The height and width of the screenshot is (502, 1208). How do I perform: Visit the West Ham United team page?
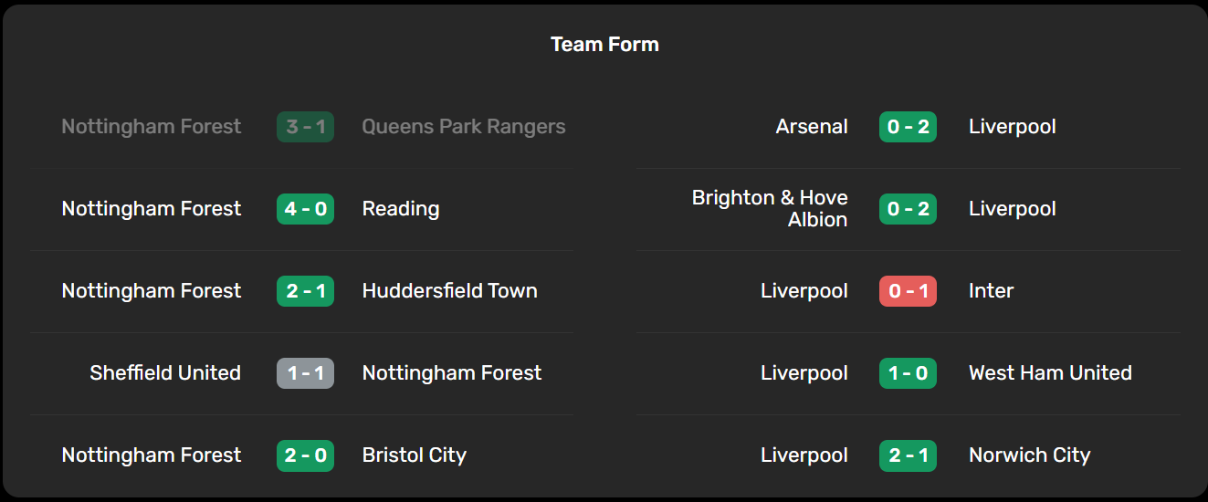(1050, 373)
